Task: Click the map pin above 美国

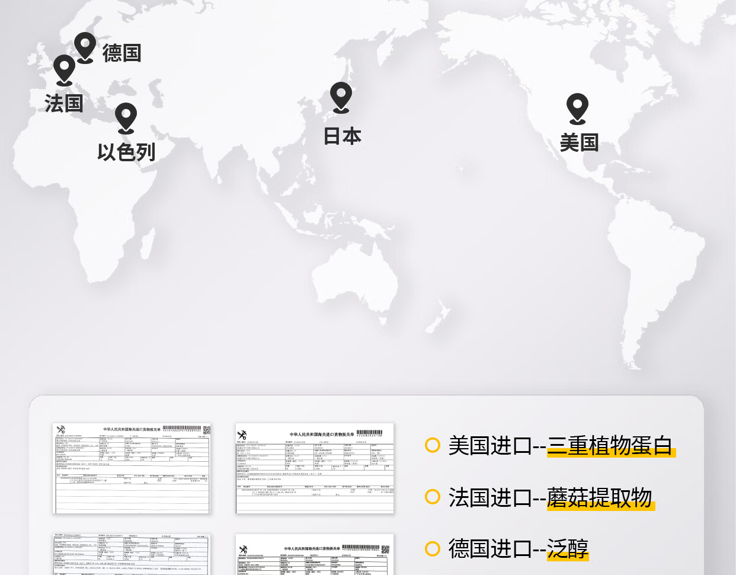Action: point(577,109)
